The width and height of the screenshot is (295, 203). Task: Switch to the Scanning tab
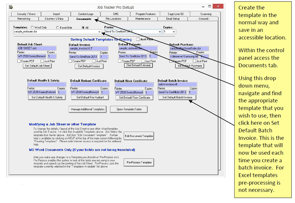(206, 14)
